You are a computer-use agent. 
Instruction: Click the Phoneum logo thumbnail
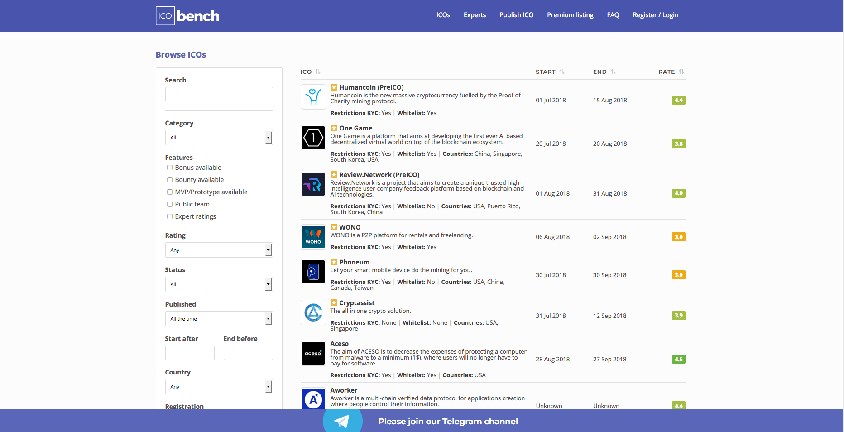pos(313,272)
